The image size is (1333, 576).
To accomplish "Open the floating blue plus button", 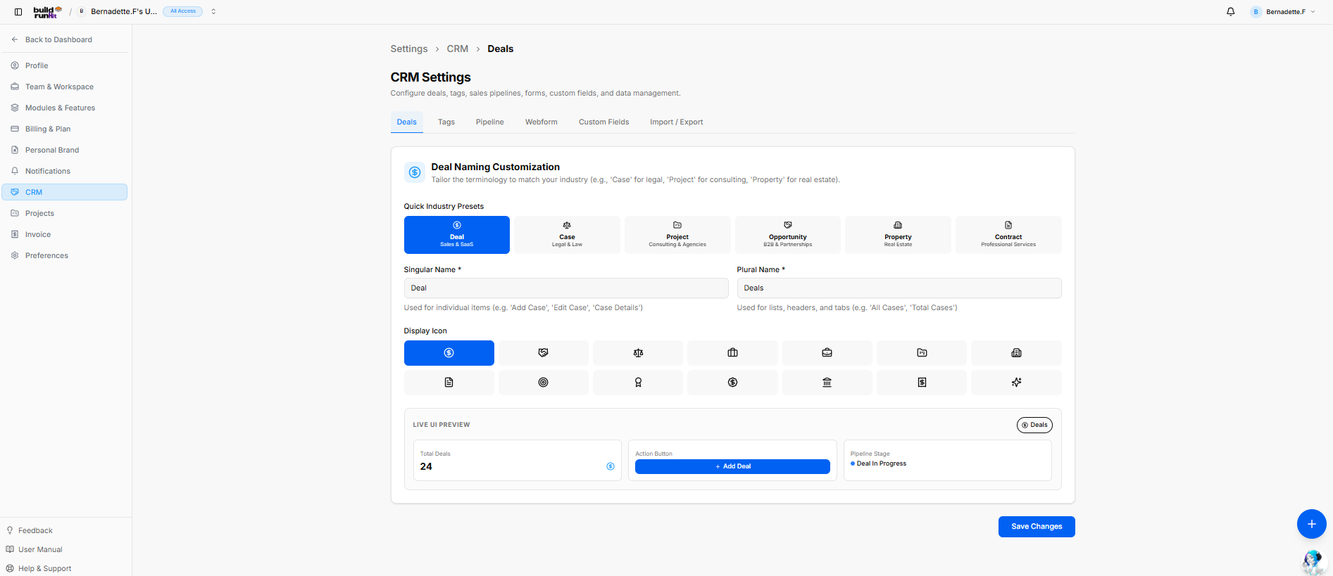I will 1311,524.
